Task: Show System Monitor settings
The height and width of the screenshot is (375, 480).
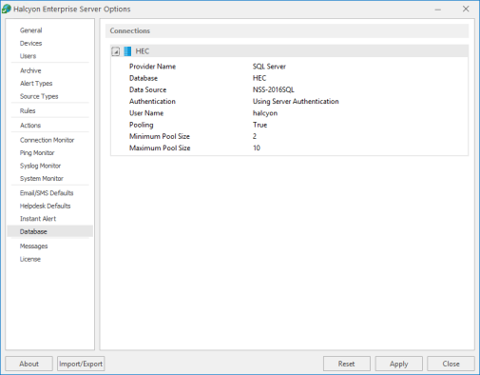Action: pyautogui.click(x=42, y=179)
